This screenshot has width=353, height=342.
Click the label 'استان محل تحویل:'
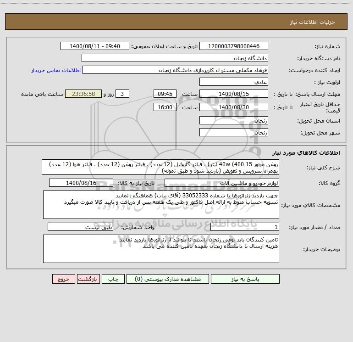pos(319,121)
